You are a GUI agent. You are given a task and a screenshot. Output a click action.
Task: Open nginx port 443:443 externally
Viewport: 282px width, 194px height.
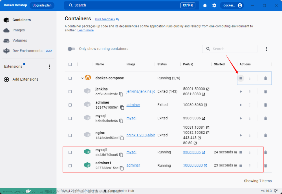click(199, 138)
